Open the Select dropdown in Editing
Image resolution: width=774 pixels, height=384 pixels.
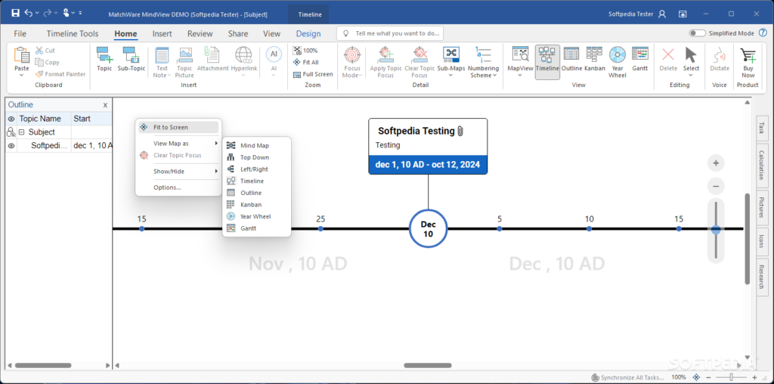[x=691, y=76]
